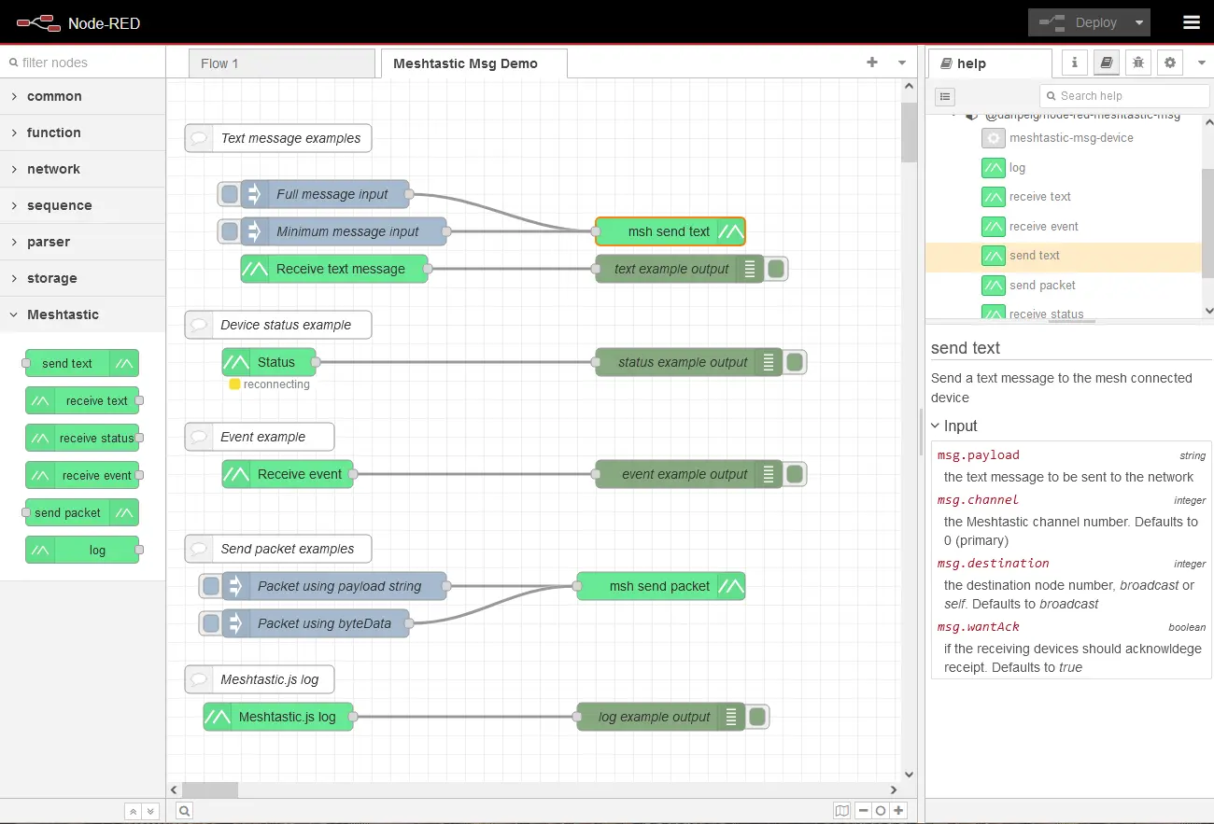1214x824 pixels.
Task: Disable output on the 'text example output' debug node
Action: click(x=775, y=269)
